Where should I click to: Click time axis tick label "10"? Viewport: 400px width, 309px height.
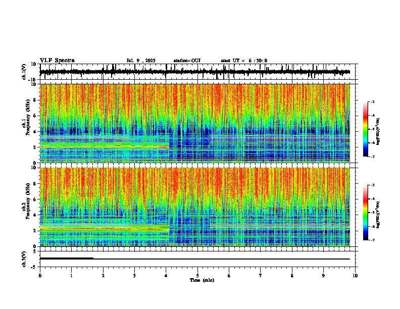pos(355,276)
